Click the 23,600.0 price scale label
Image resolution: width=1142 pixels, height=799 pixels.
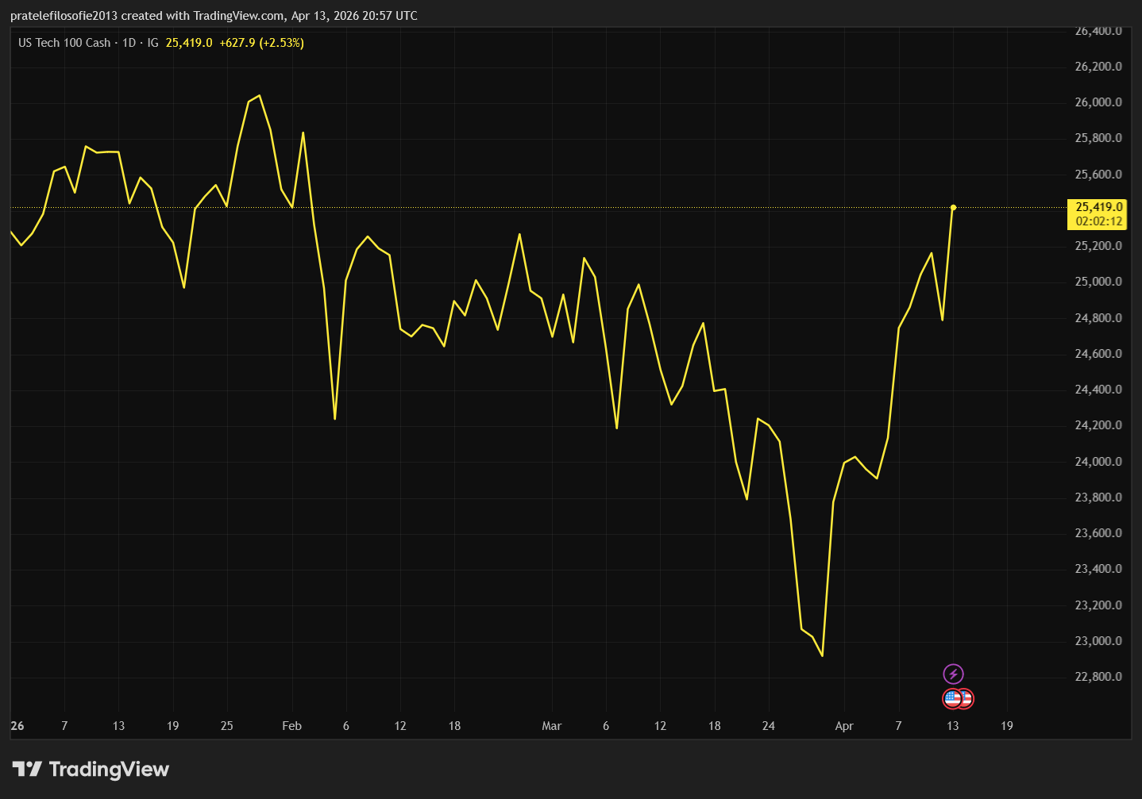pos(1098,533)
